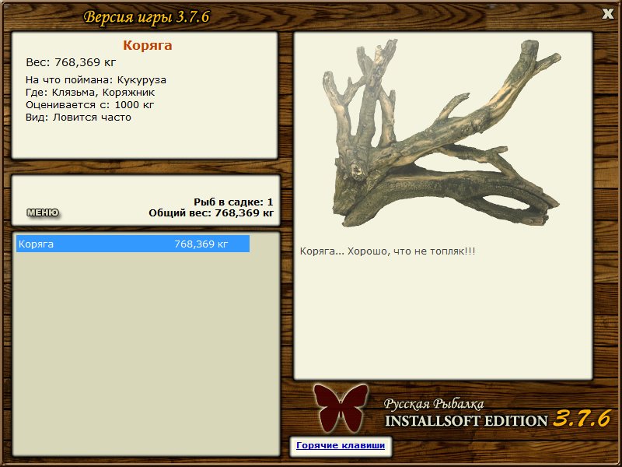This screenshot has width=622, height=467.
Task: Click the На что поймана: Кукуруза line
Action: (x=96, y=80)
